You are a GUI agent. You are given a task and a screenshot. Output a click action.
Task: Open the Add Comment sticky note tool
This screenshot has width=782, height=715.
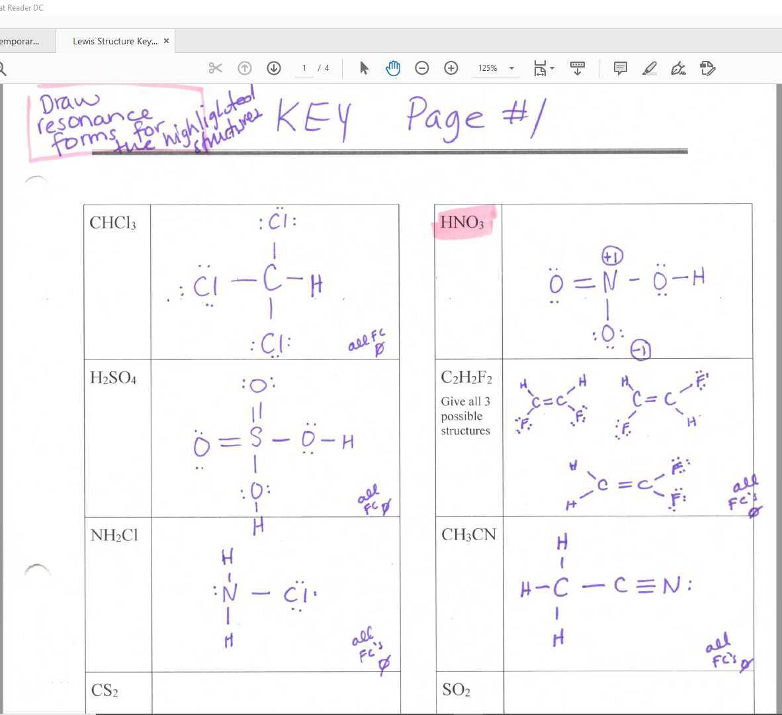click(620, 68)
